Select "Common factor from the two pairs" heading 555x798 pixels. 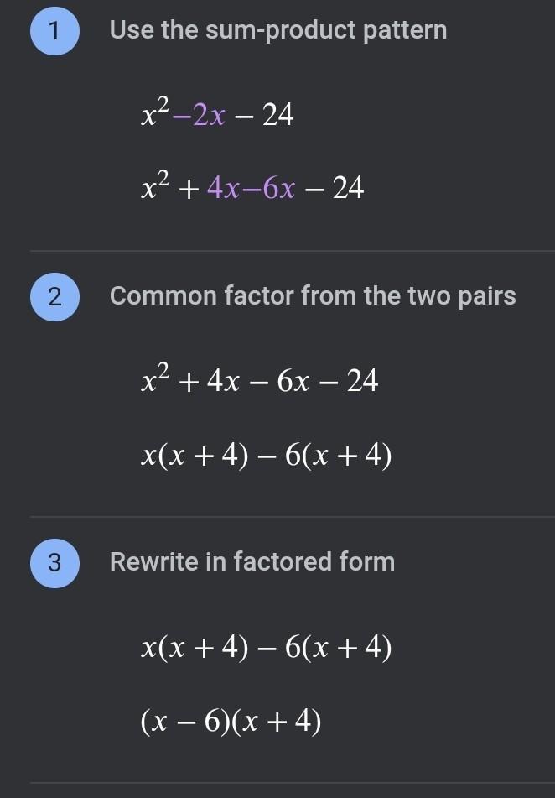pyautogui.click(x=313, y=296)
